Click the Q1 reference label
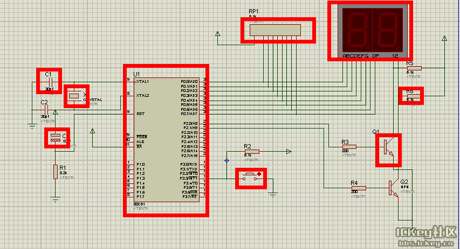This screenshot has width=460, height=249. [x=376, y=132]
